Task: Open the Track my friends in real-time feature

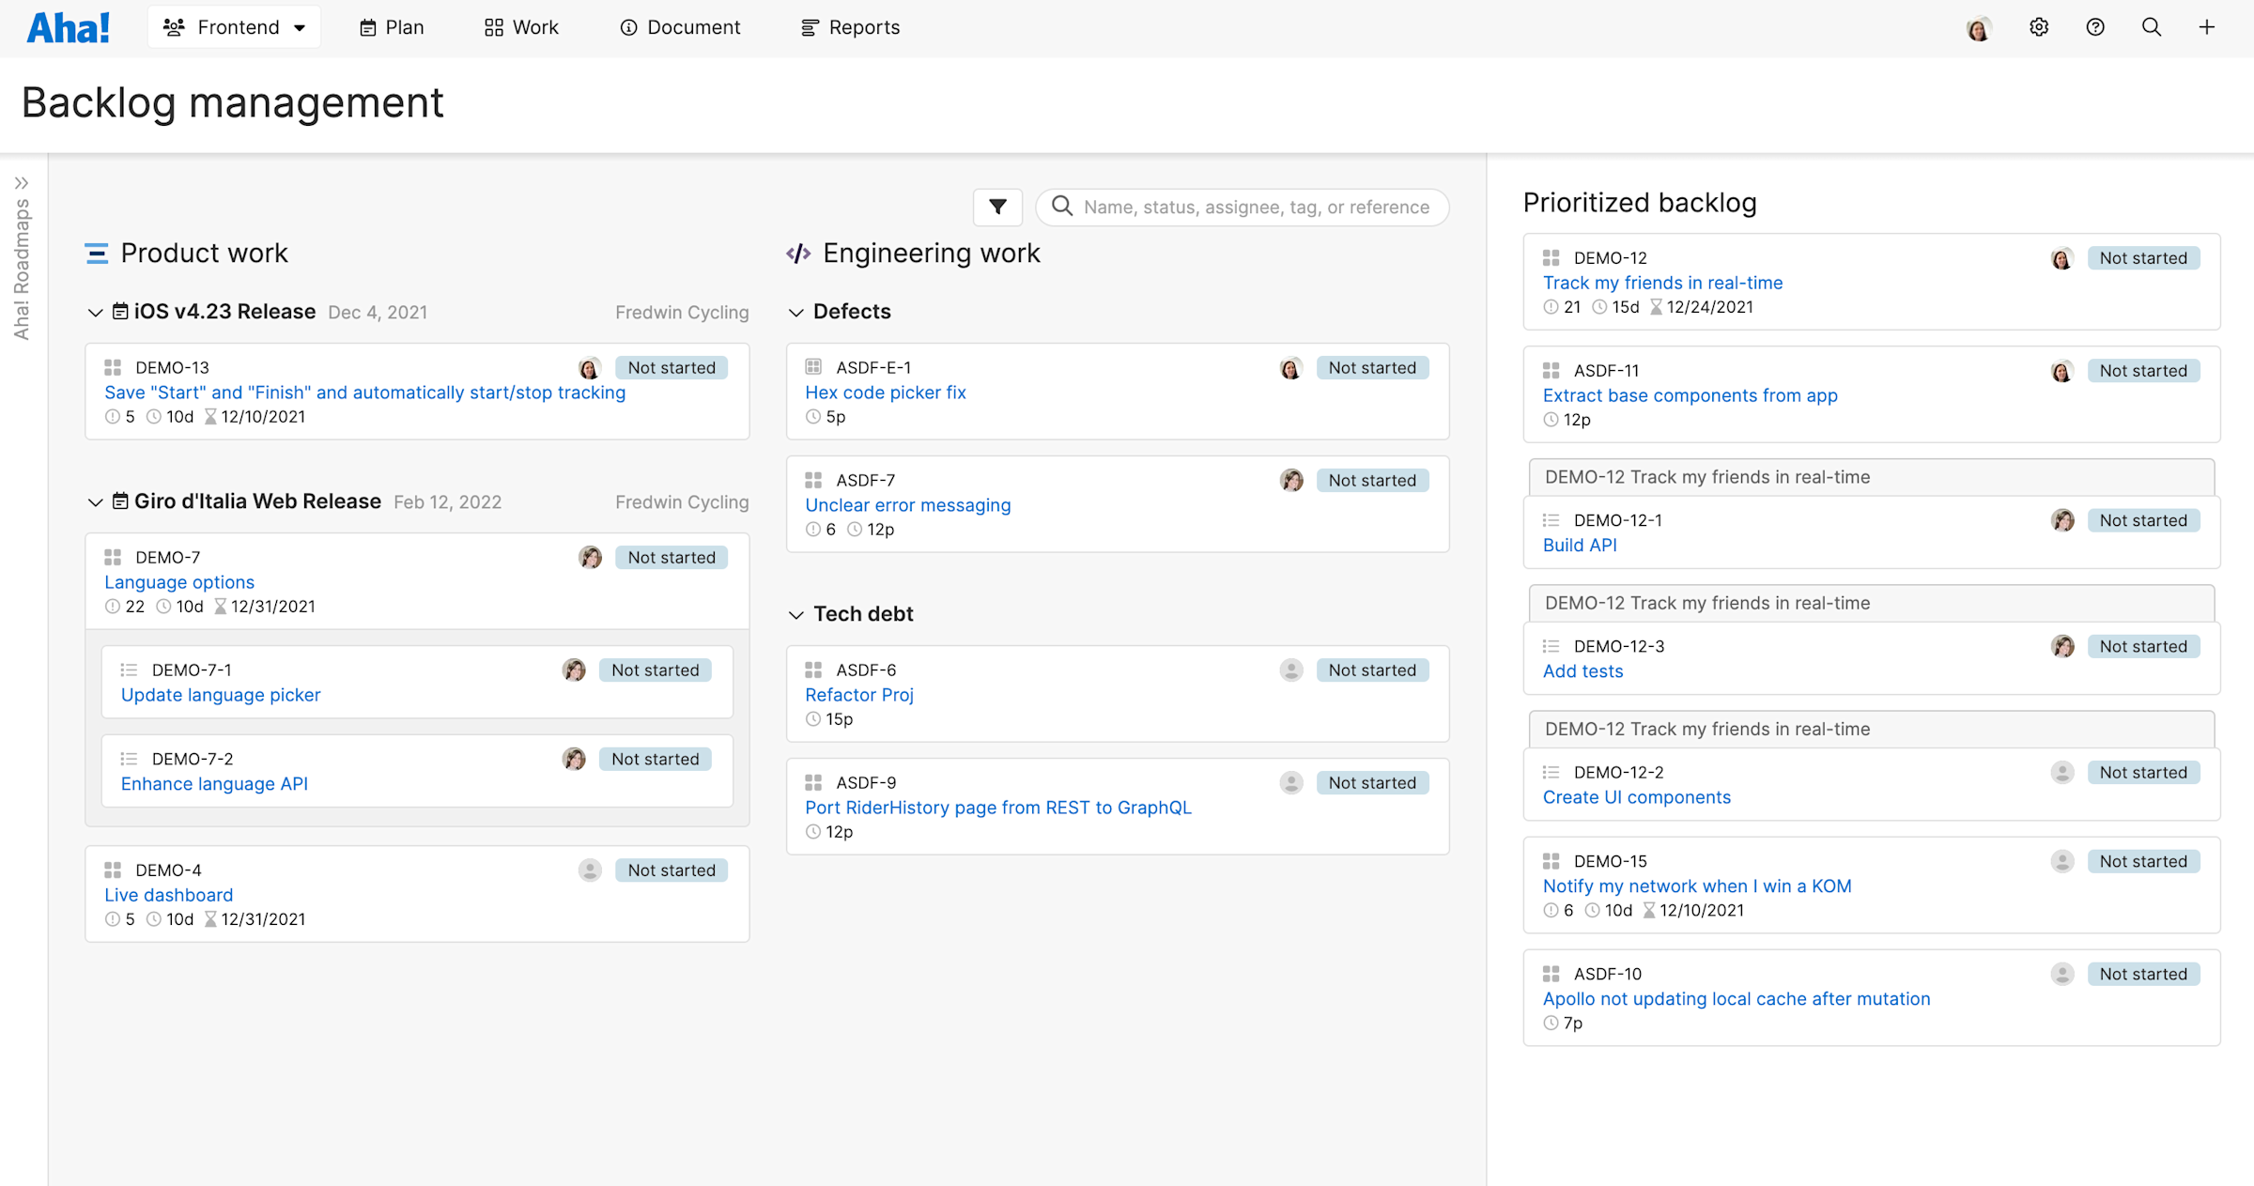Action: 1661,282
